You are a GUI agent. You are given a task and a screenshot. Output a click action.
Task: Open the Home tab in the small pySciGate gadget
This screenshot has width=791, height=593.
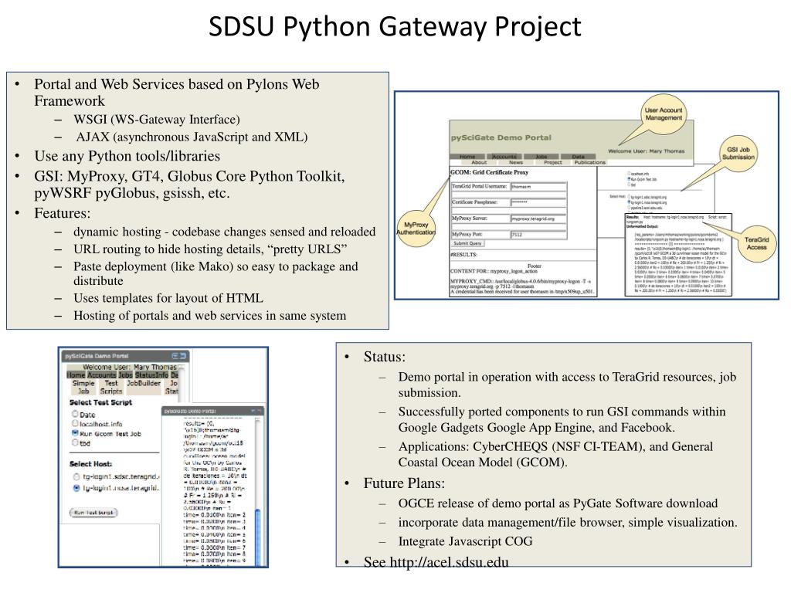[76, 375]
